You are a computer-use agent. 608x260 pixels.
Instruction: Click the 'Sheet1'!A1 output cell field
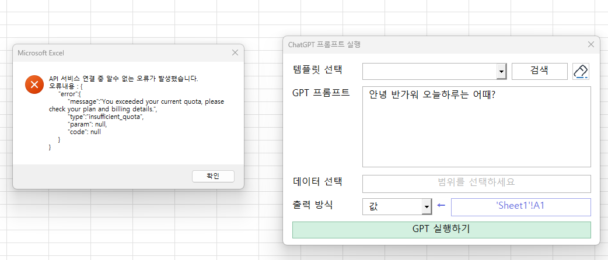(520, 207)
